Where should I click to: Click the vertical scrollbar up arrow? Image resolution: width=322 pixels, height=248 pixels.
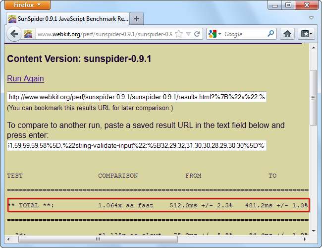coord(314,48)
